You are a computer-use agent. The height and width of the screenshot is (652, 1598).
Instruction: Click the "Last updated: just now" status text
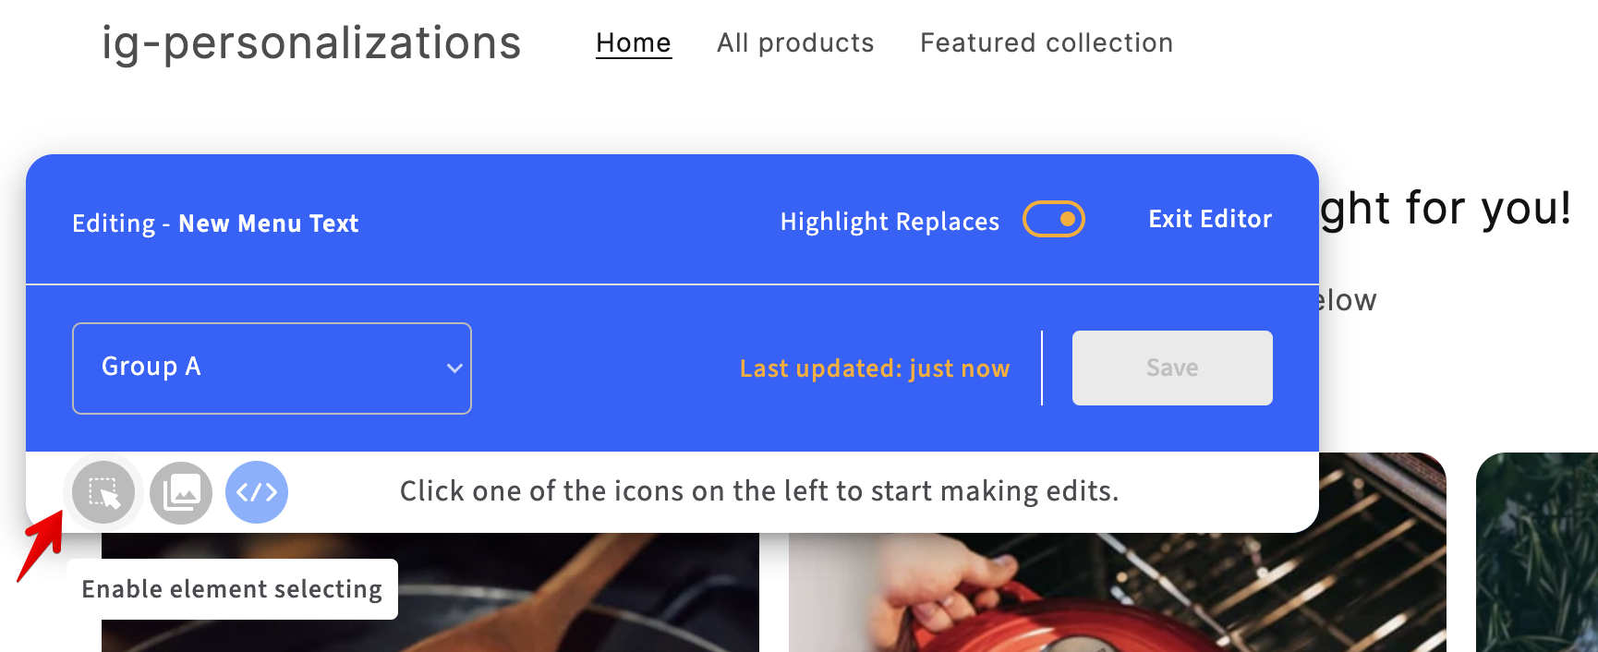click(x=875, y=368)
